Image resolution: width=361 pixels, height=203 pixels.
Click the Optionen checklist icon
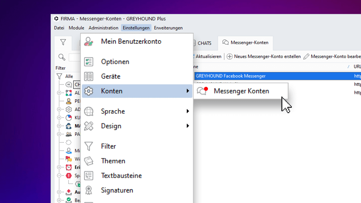(89, 62)
